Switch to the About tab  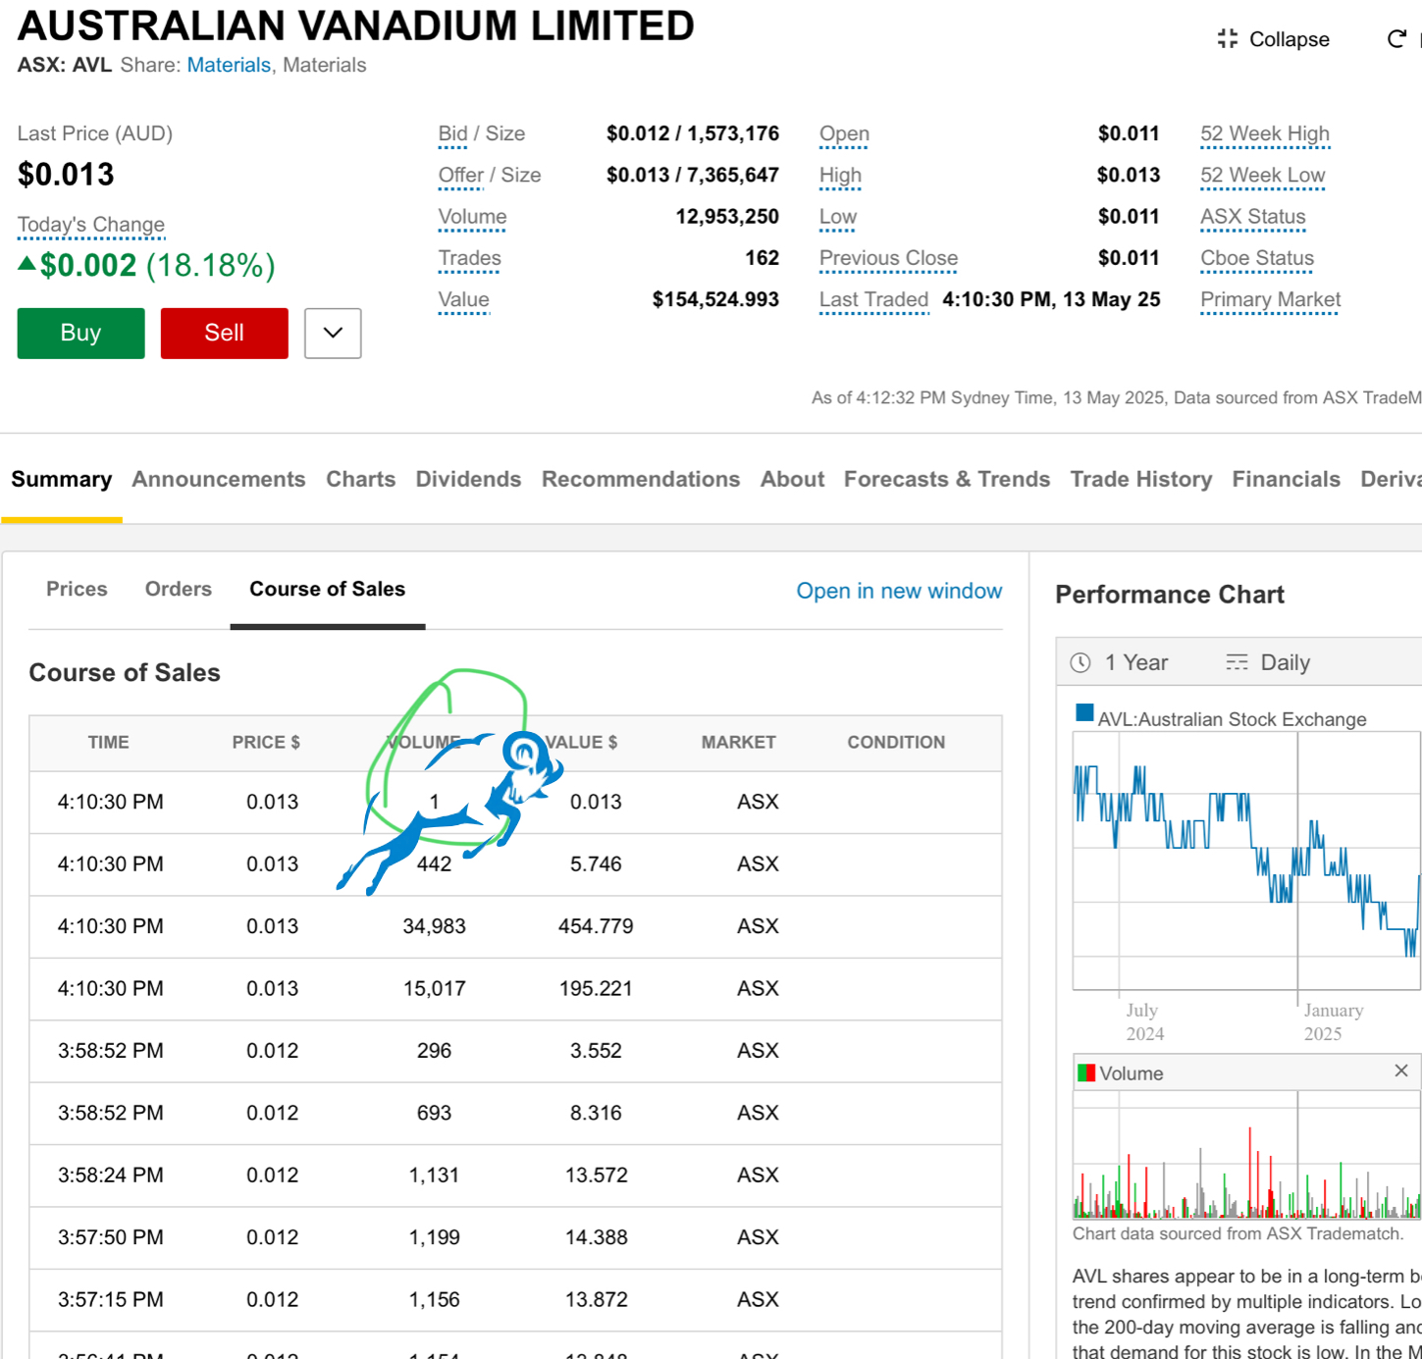point(792,479)
